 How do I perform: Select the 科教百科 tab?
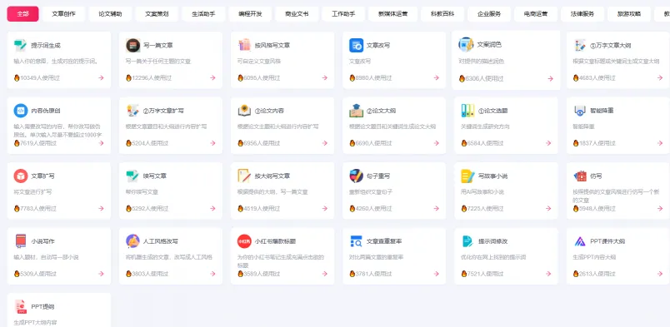[442, 13]
